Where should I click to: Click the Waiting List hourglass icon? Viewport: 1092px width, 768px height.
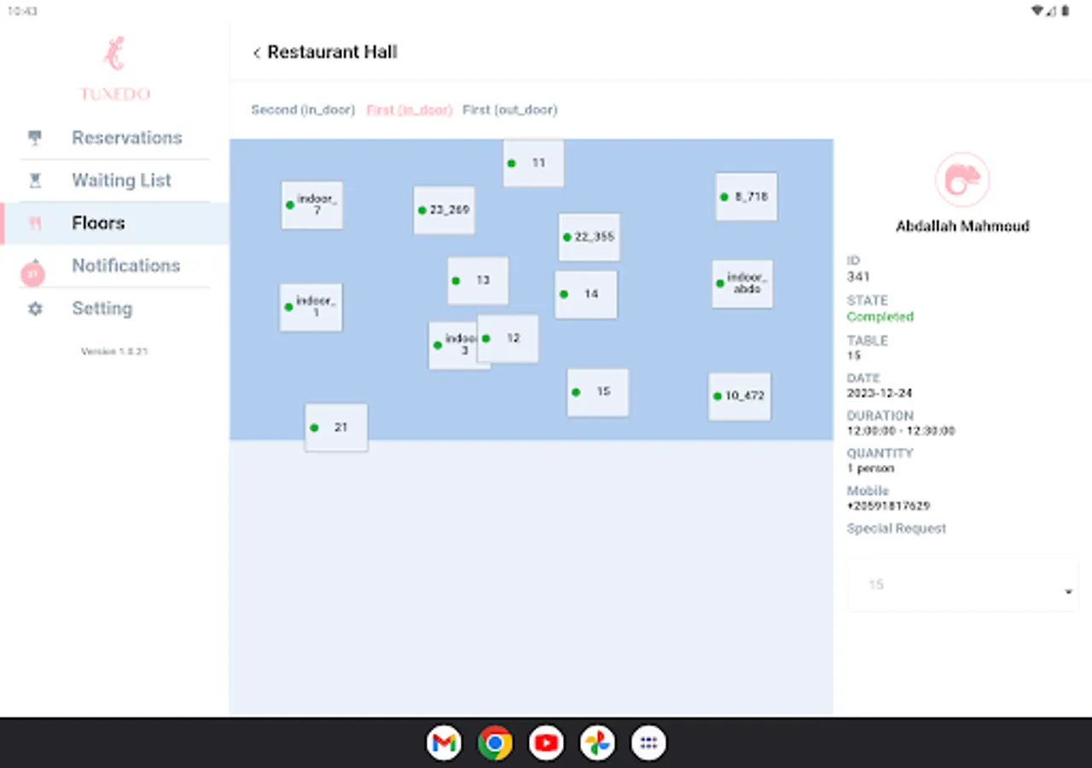34,180
